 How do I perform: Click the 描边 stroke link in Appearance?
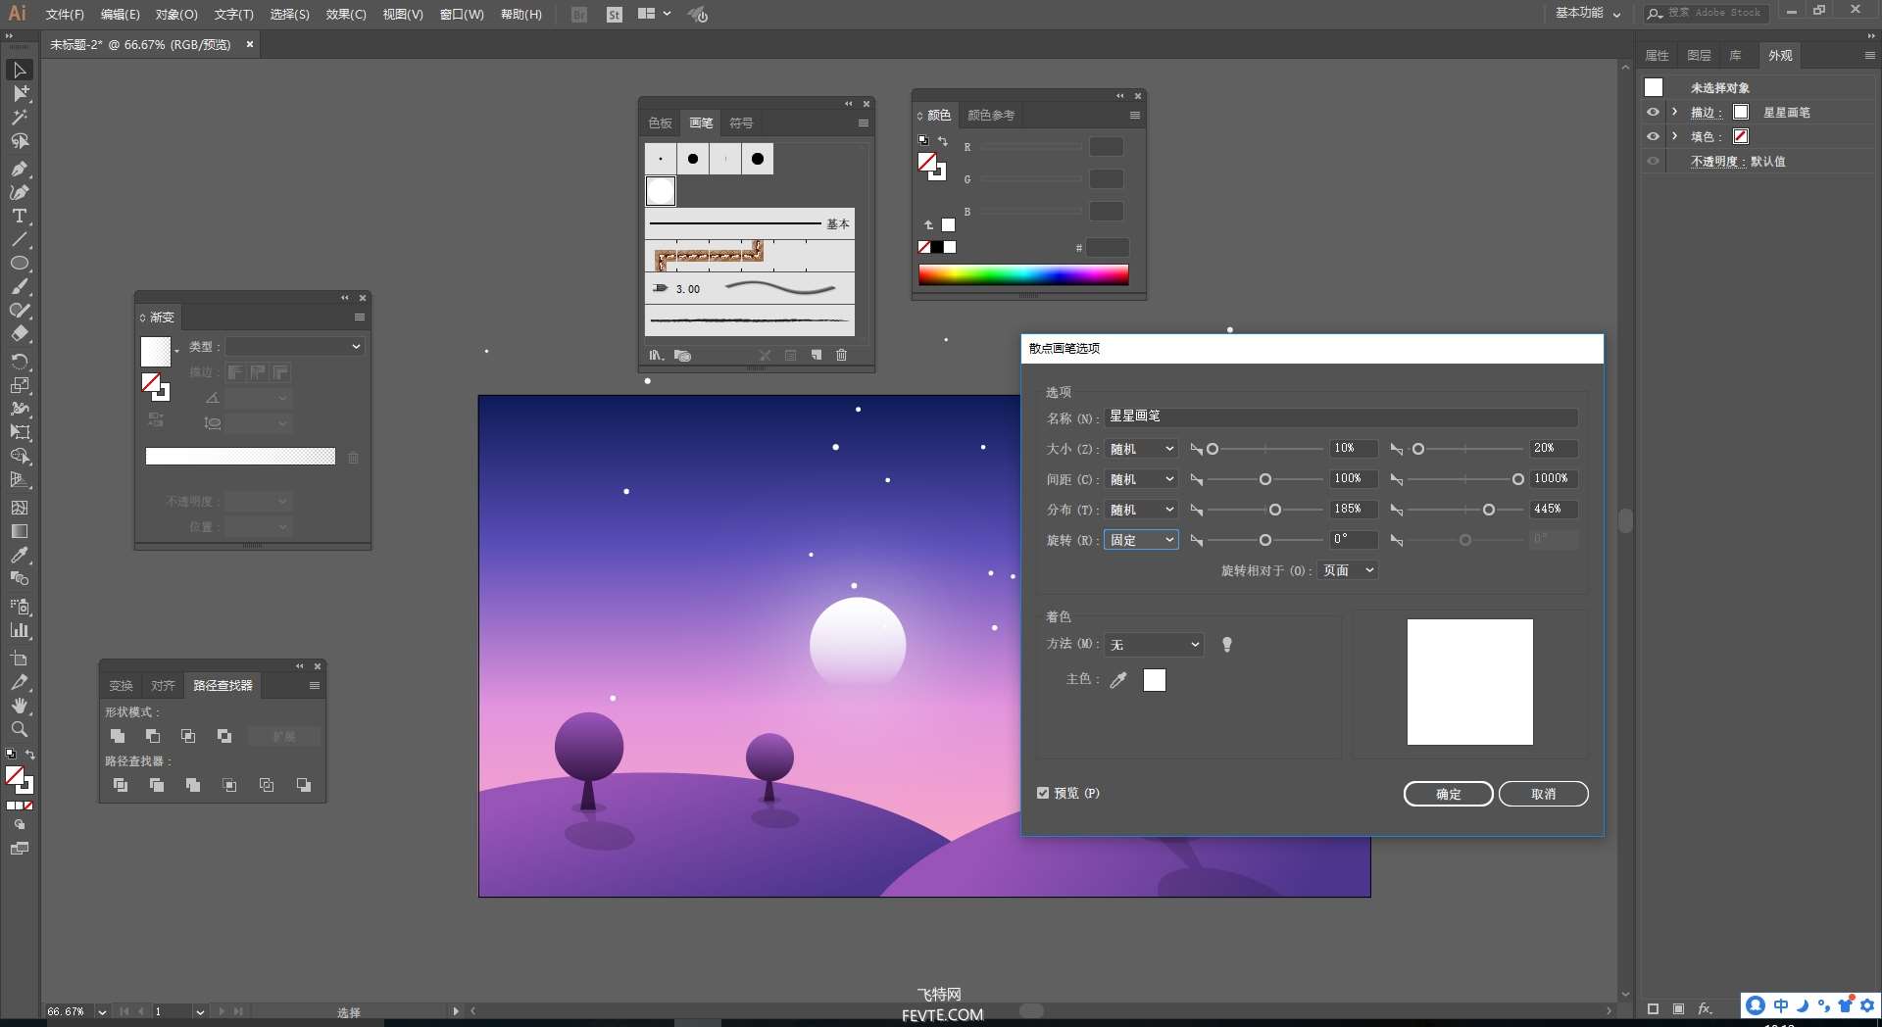click(x=1706, y=113)
